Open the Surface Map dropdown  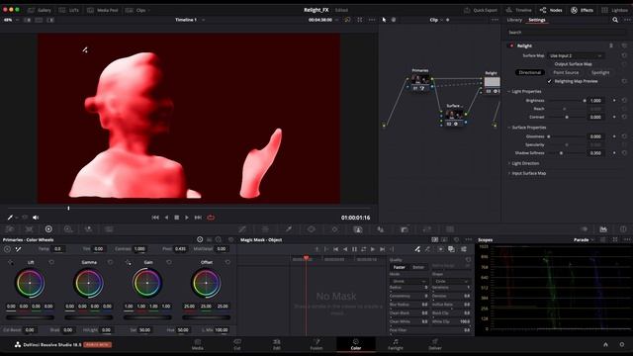point(576,55)
